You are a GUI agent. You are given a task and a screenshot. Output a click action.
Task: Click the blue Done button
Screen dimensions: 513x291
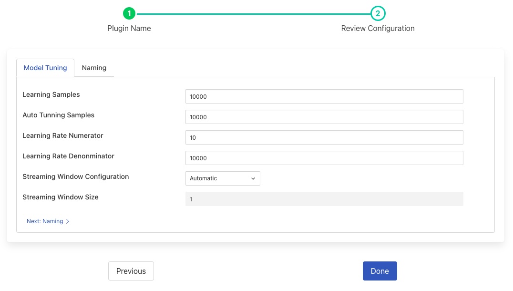[380, 271]
